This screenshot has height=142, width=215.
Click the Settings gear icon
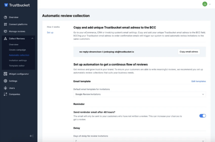point(5,81)
